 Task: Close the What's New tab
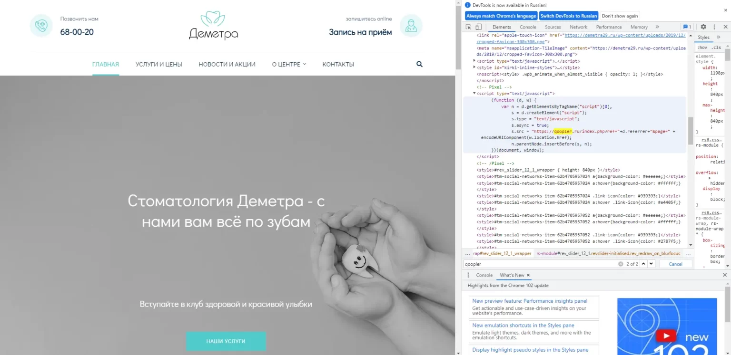[x=528, y=275]
